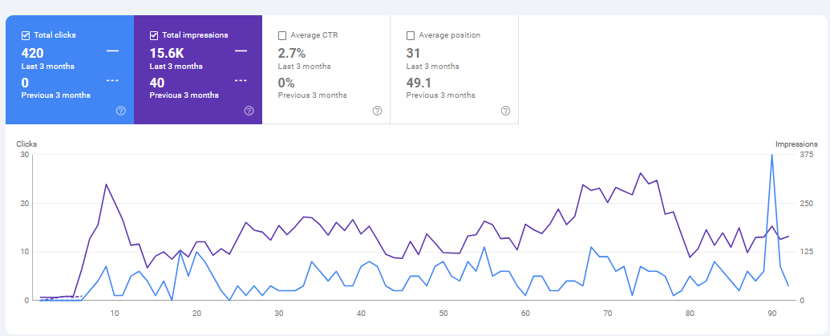Click the Average CTR card title
830x336 pixels.
[314, 35]
